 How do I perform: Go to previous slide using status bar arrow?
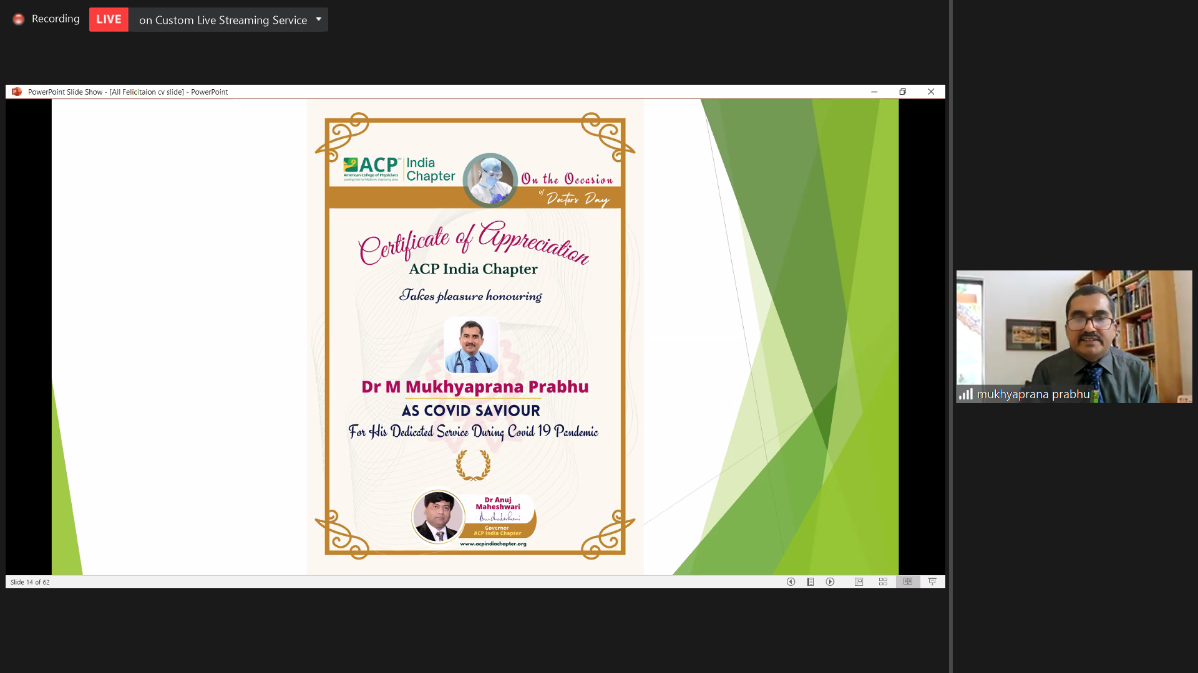point(791,581)
